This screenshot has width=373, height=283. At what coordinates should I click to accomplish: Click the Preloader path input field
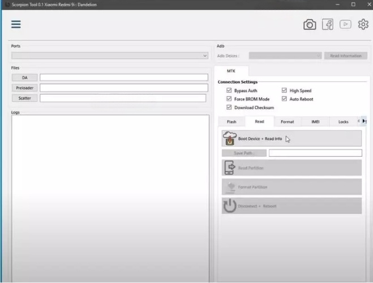coord(123,88)
